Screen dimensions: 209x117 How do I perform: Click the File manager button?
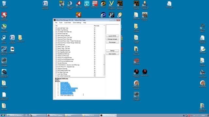point(112,42)
